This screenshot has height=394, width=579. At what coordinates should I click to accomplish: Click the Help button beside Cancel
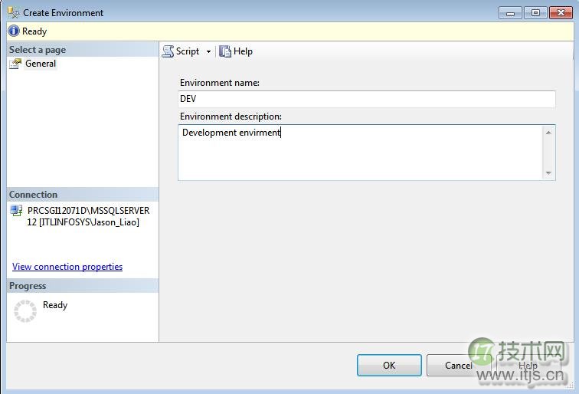click(528, 365)
